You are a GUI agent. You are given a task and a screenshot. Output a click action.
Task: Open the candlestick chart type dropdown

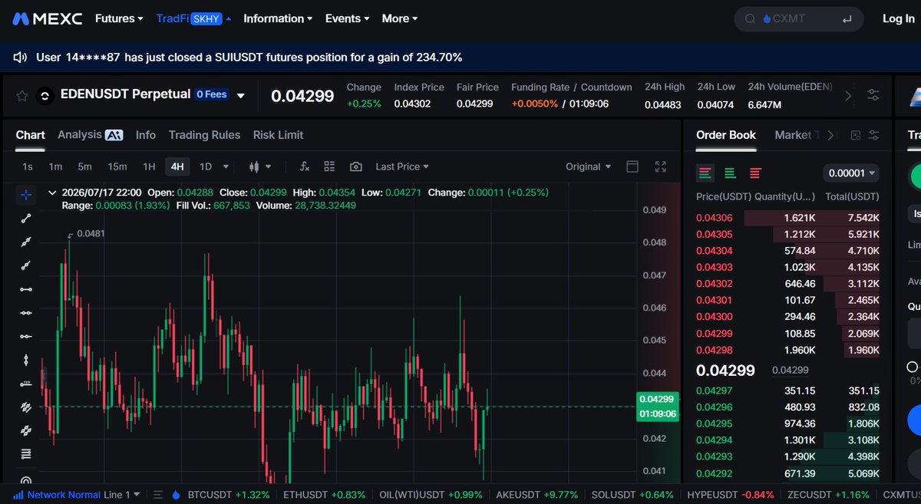pyautogui.click(x=260, y=166)
